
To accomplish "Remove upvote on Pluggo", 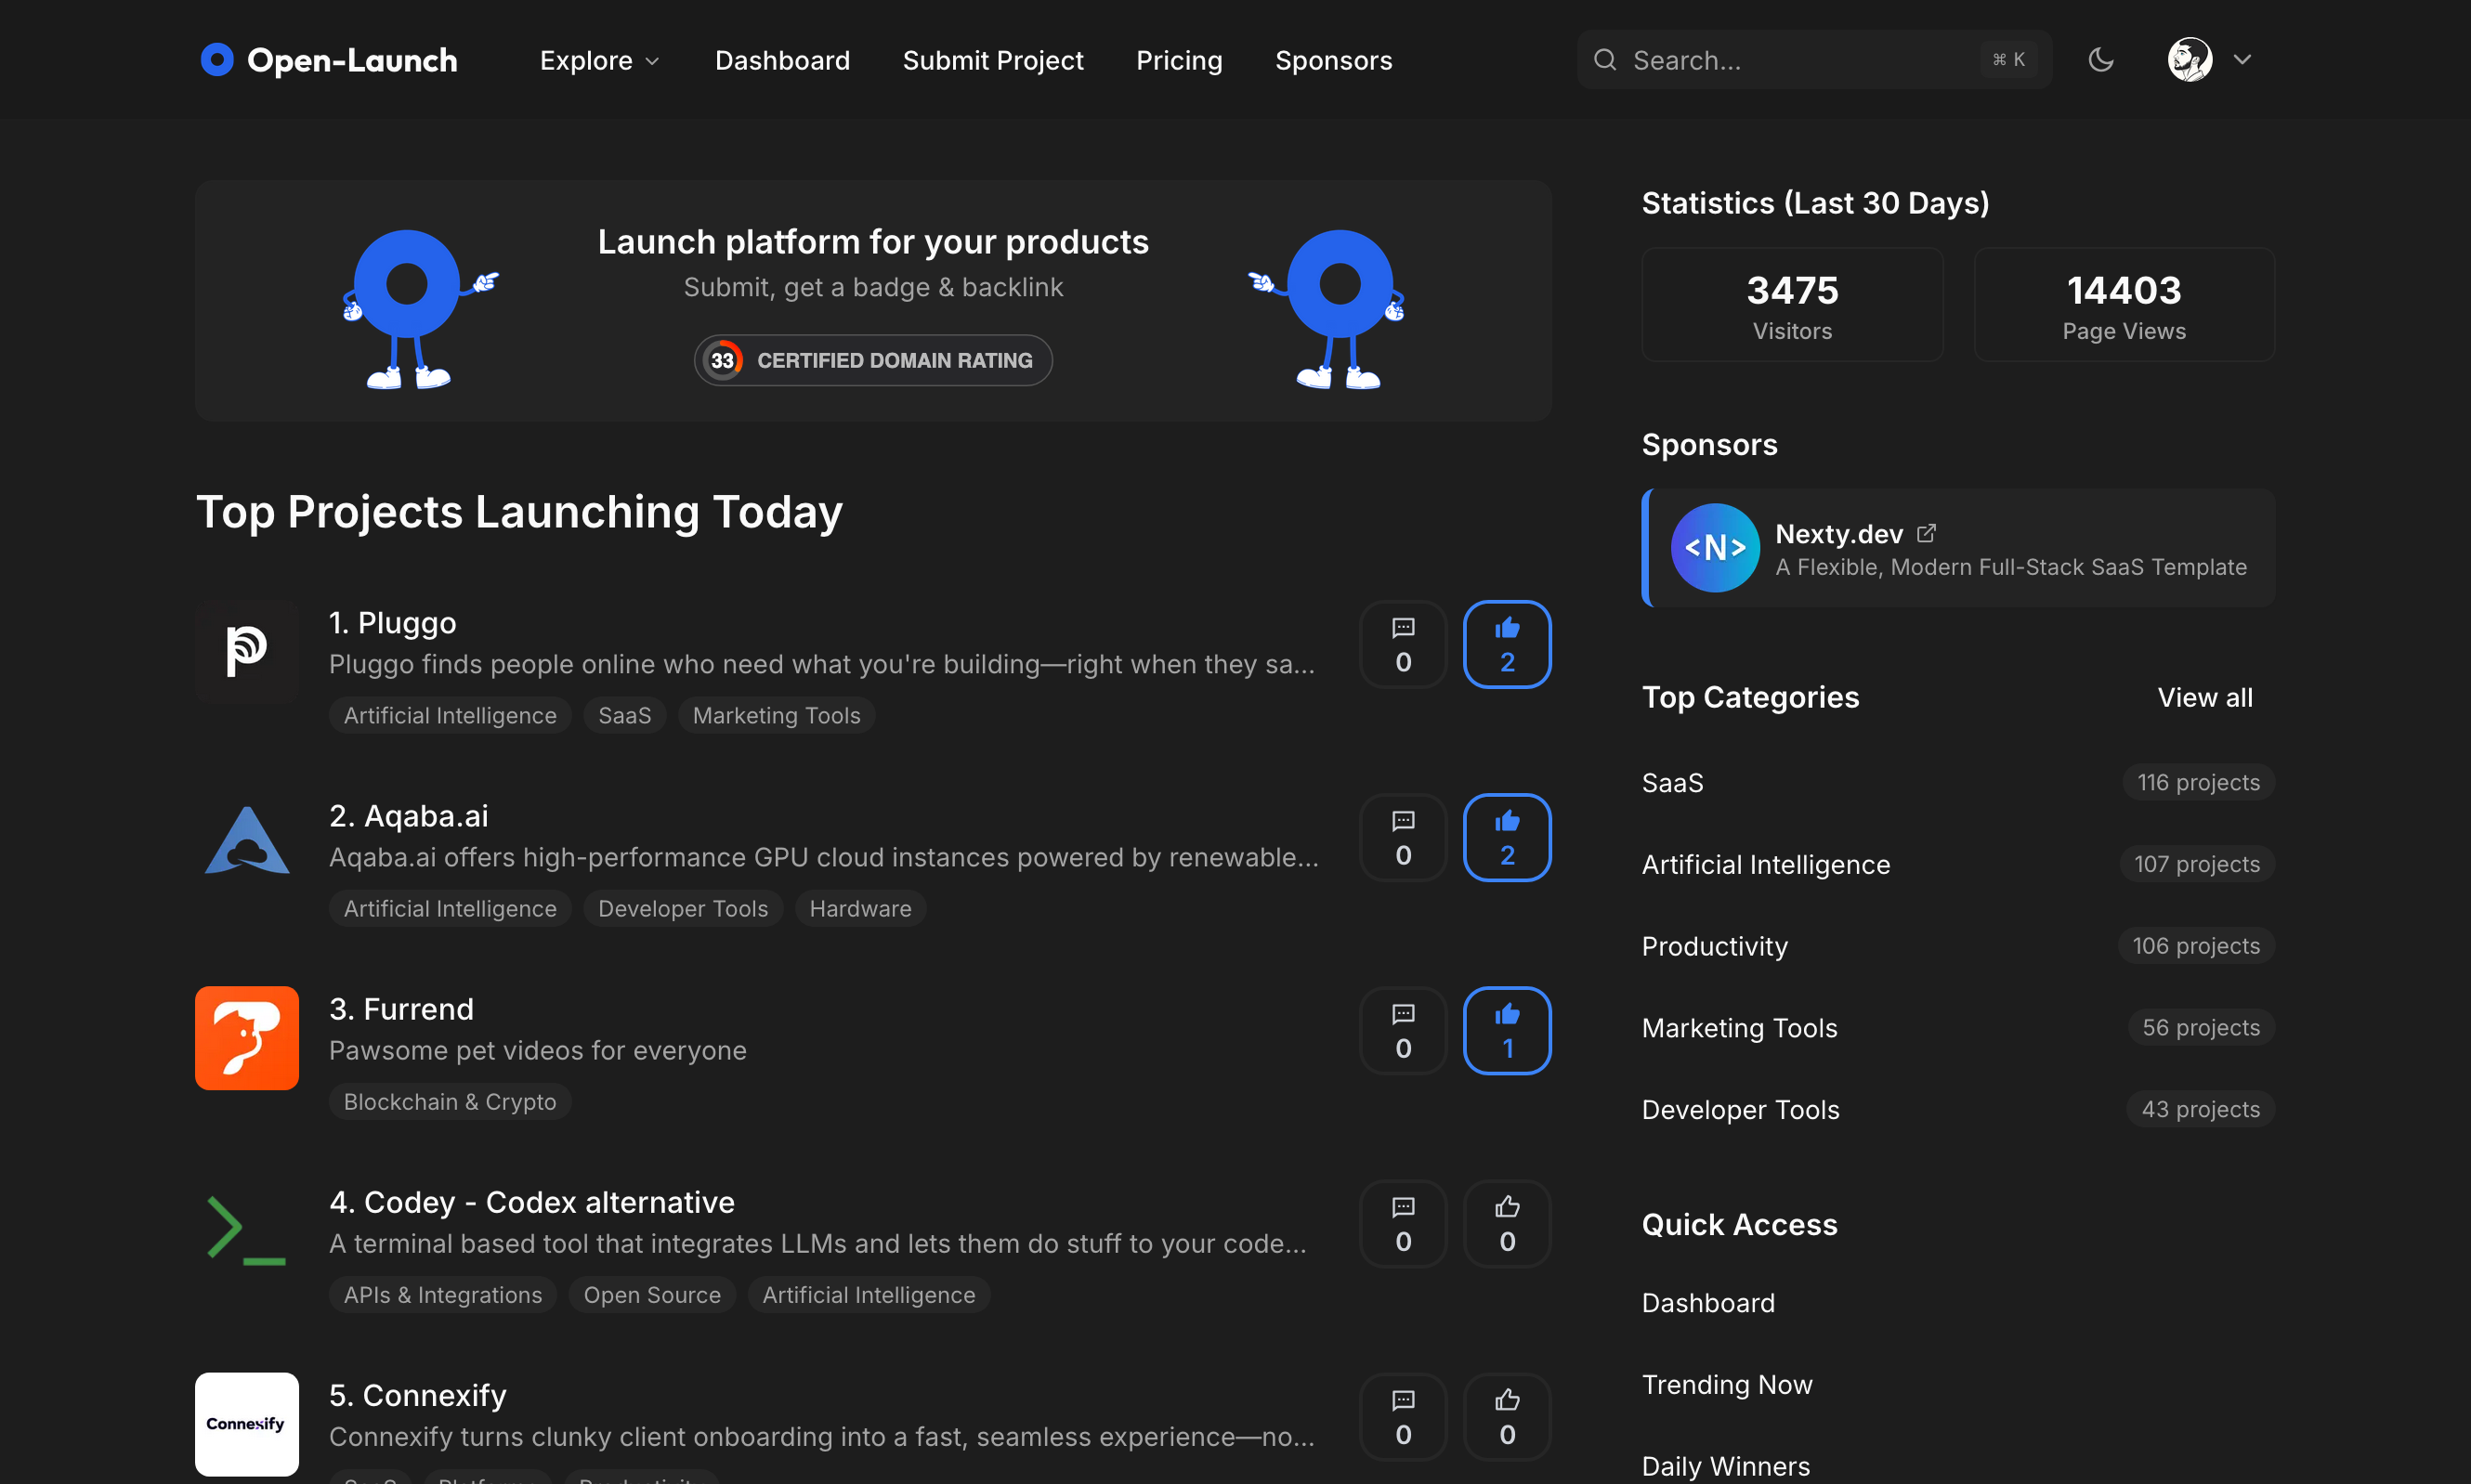I will coord(1507,644).
